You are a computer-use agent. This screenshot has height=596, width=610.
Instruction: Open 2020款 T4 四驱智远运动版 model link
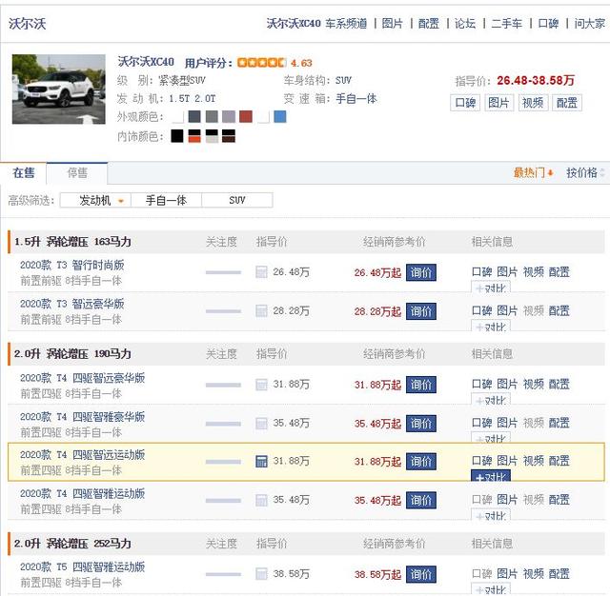pyautogui.click(x=83, y=454)
